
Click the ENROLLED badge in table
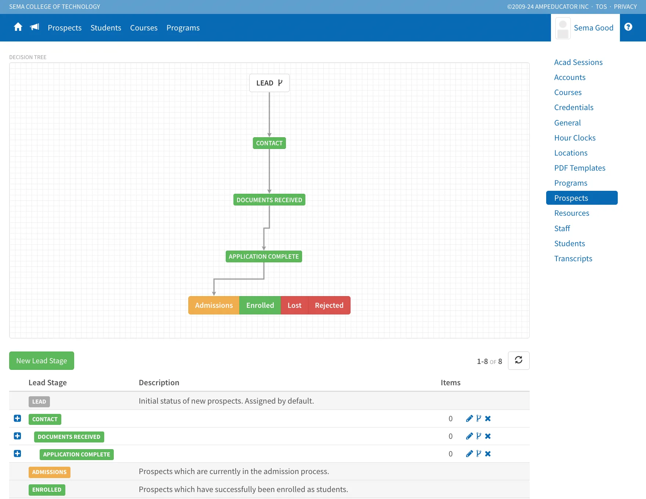click(47, 489)
